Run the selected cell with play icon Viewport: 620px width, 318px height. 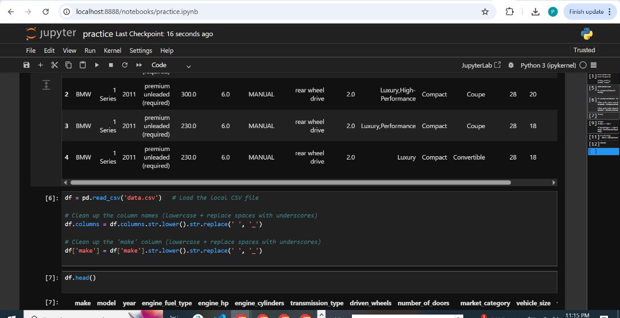coord(97,65)
